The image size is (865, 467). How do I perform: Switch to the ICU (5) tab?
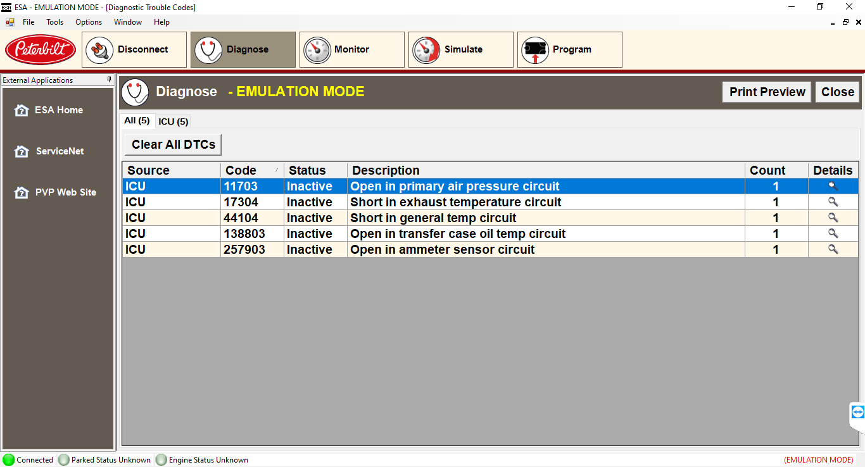173,121
